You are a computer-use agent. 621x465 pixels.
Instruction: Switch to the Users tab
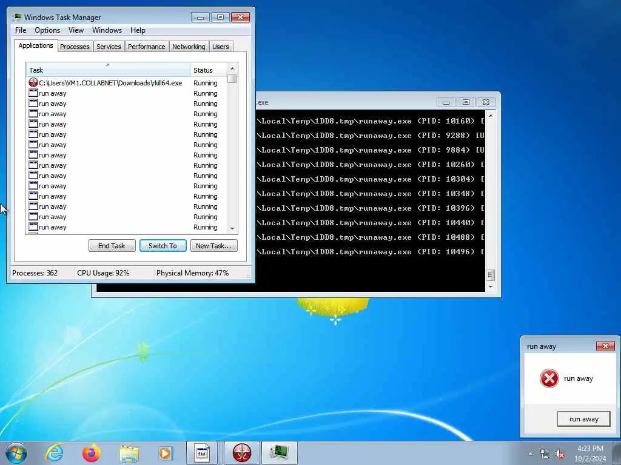click(x=221, y=47)
